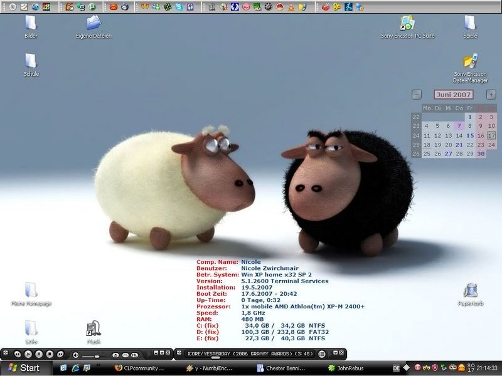Open the Musik desktop shortcut

[93, 329]
